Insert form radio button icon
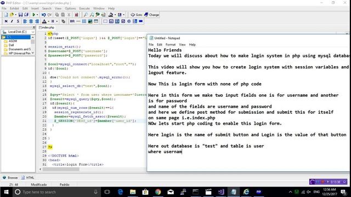Image resolution: width=351 pixels, height=197 pixels. (129, 21)
